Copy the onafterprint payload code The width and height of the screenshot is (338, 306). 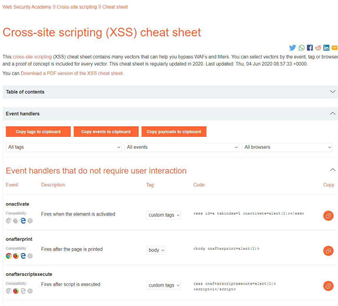[328, 251]
